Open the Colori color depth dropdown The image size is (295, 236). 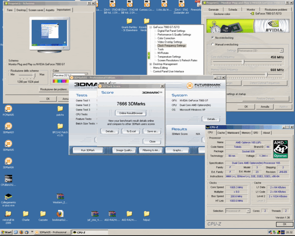coord(86,75)
